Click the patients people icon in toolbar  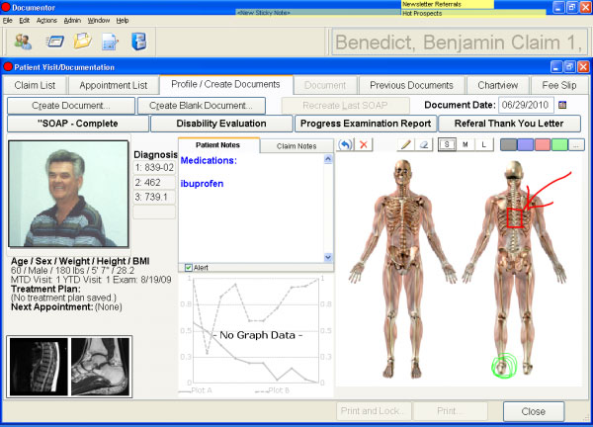[x=23, y=42]
